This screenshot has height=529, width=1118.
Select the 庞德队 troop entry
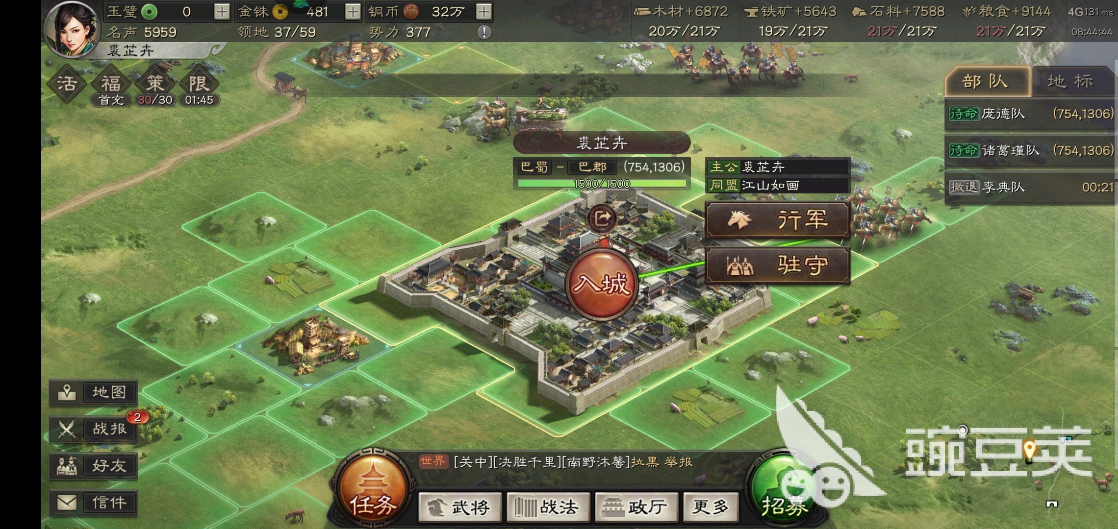pos(1030,114)
